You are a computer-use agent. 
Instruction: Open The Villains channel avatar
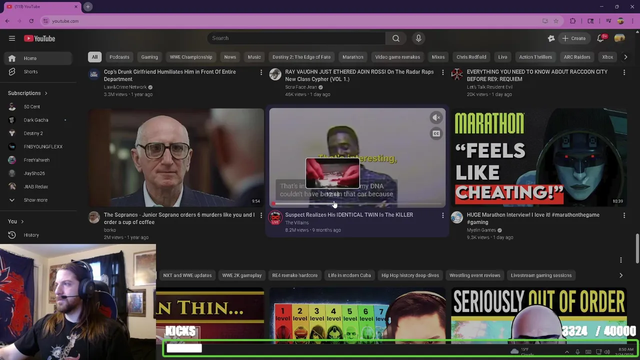point(275,217)
